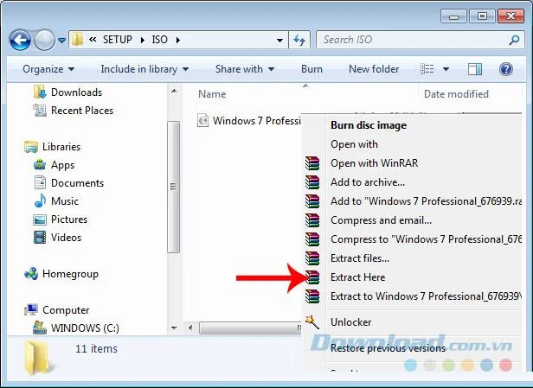Choose Open with WinRAR
Viewport: 533px width, 388px height.
click(x=375, y=163)
